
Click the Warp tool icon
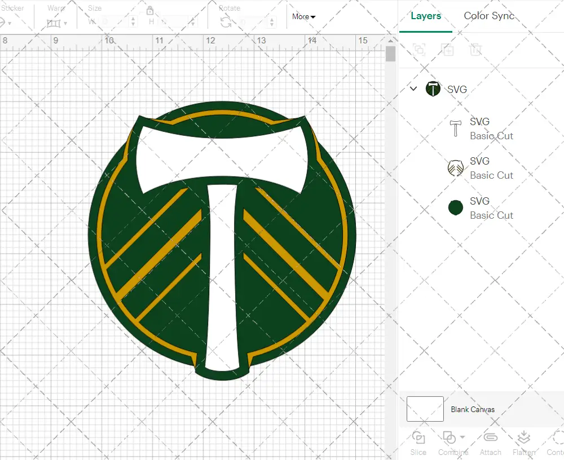(54, 23)
